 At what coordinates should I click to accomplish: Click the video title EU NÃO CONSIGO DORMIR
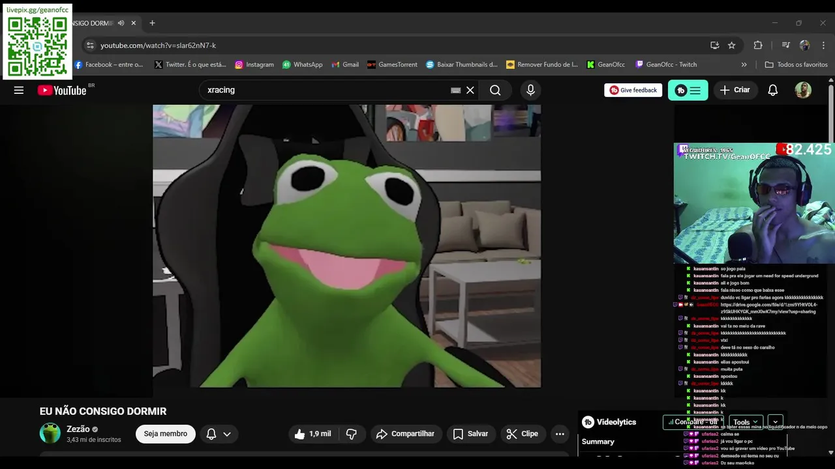pyautogui.click(x=103, y=411)
